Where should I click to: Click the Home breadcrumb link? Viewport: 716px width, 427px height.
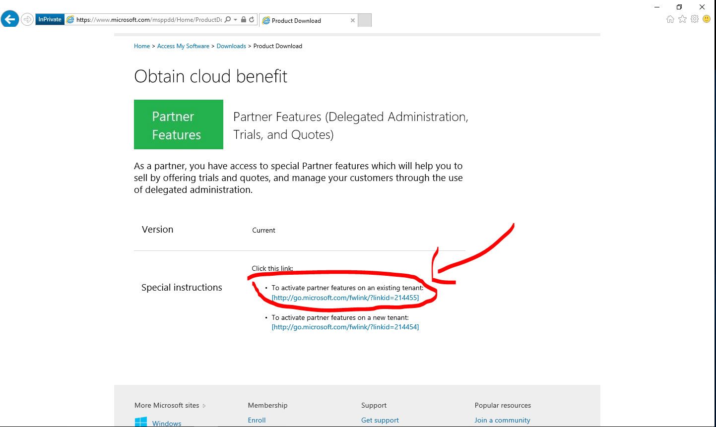pyautogui.click(x=142, y=46)
